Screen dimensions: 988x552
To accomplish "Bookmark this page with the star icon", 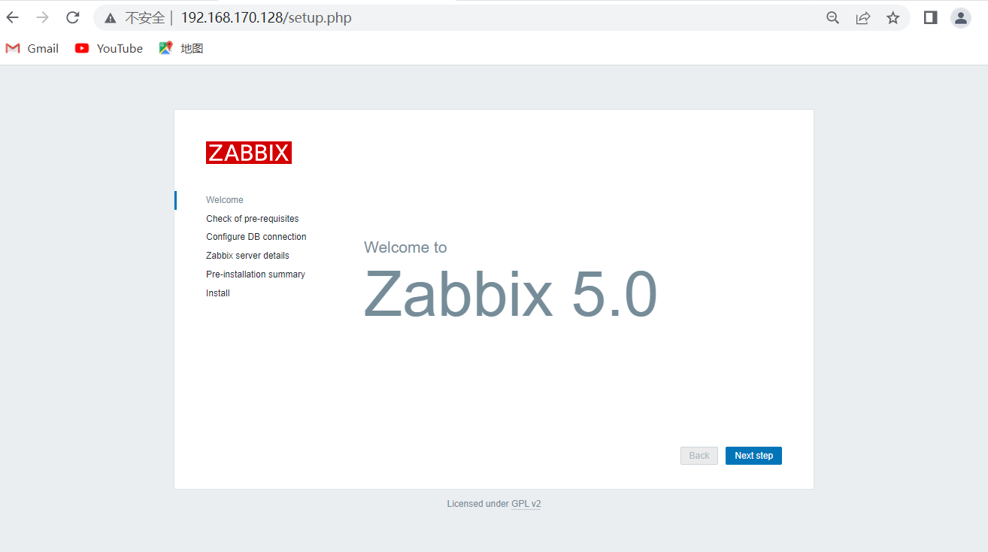I will [x=893, y=18].
